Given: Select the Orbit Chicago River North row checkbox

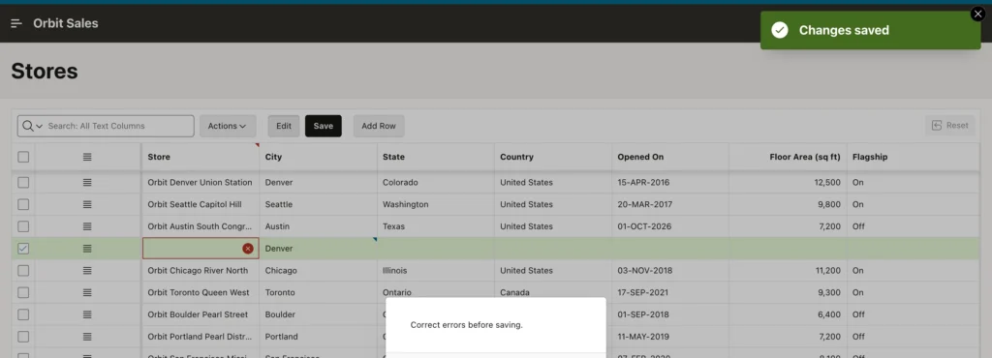Looking at the screenshot, I should point(23,270).
